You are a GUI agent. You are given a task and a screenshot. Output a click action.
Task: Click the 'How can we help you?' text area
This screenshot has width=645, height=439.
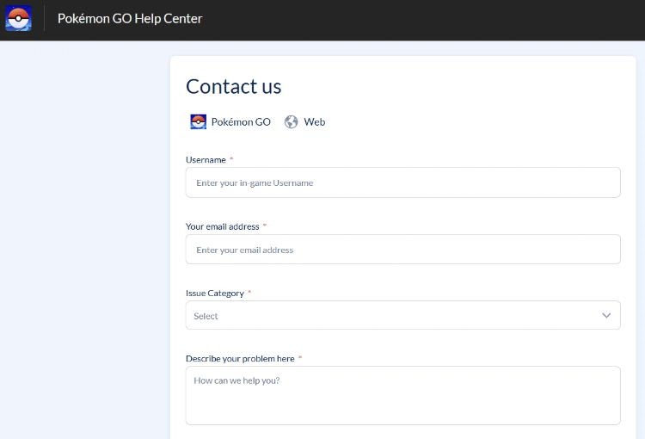(x=403, y=395)
